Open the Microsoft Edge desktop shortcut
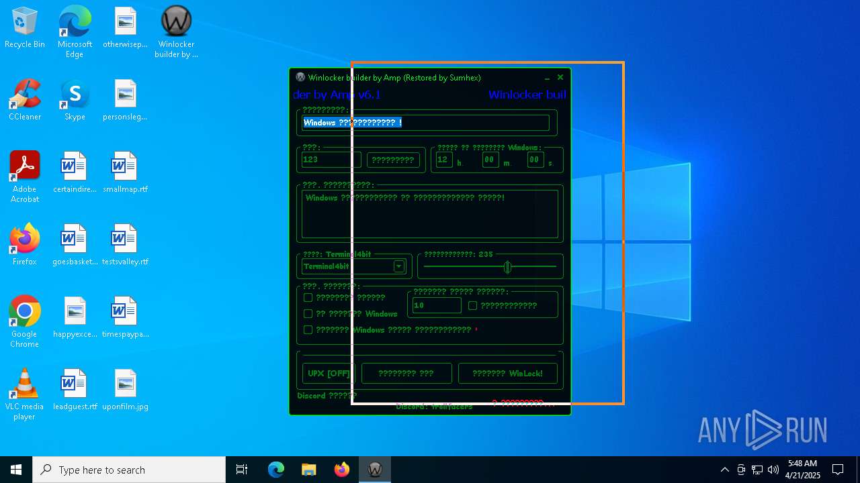Viewport: 860px width, 483px height. pyautogui.click(x=75, y=32)
